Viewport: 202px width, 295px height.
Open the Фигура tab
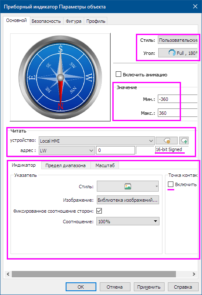tap(74, 21)
